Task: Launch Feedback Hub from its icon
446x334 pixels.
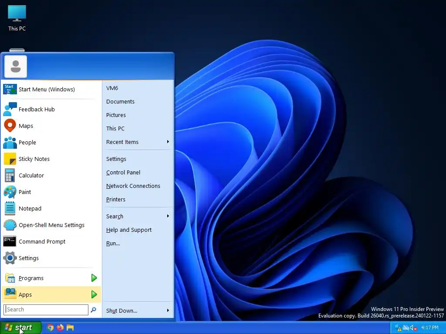Action: click(x=10, y=109)
